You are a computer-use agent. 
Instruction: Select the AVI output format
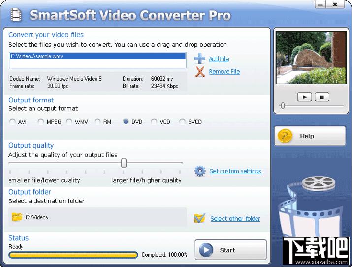click(x=12, y=122)
